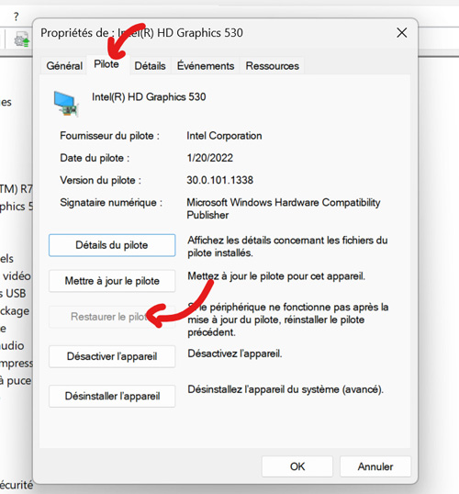Confirm with the OK button

coord(297,466)
